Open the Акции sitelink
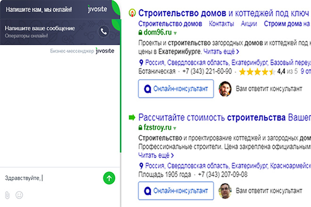The image size is (311, 207). click(x=249, y=24)
